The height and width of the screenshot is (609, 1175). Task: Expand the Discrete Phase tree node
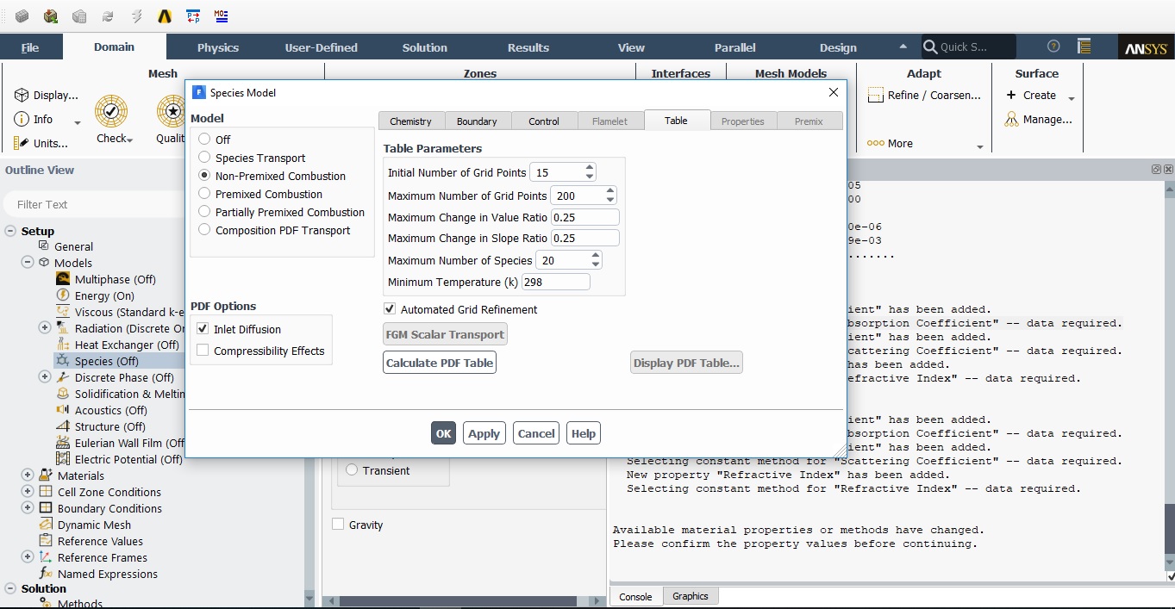[x=45, y=376]
